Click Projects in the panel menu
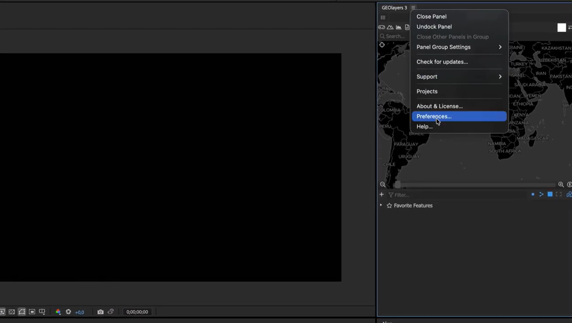The image size is (572, 323). 427,91
